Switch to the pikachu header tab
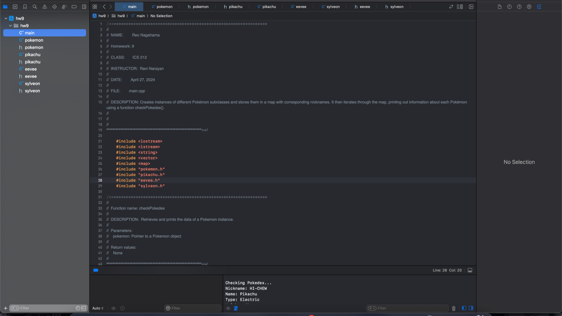Image resolution: width=562 pixels, height=316 pixels. [x=233, y=6]
